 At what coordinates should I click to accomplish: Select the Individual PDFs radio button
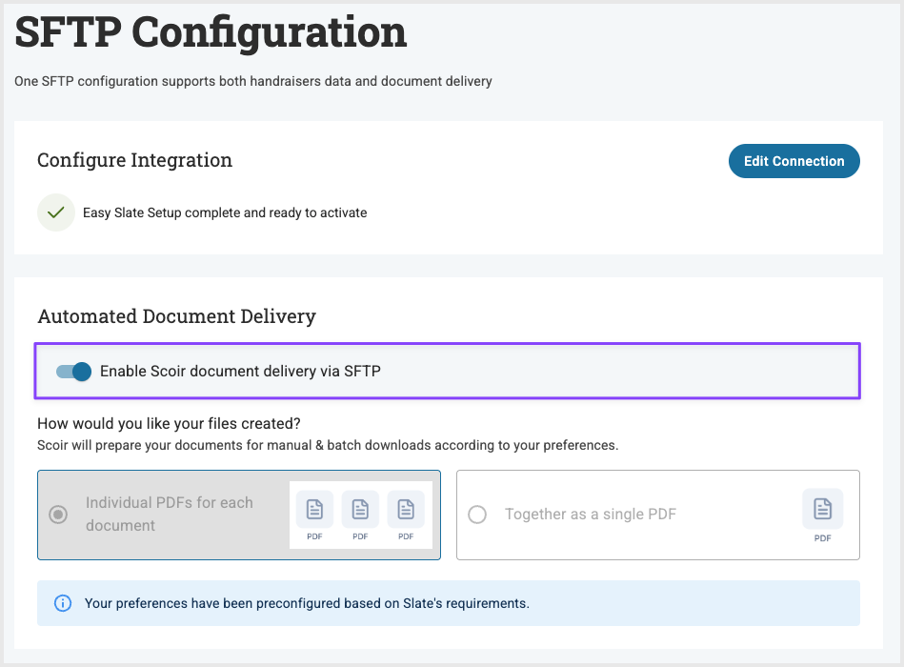(58, 515)
